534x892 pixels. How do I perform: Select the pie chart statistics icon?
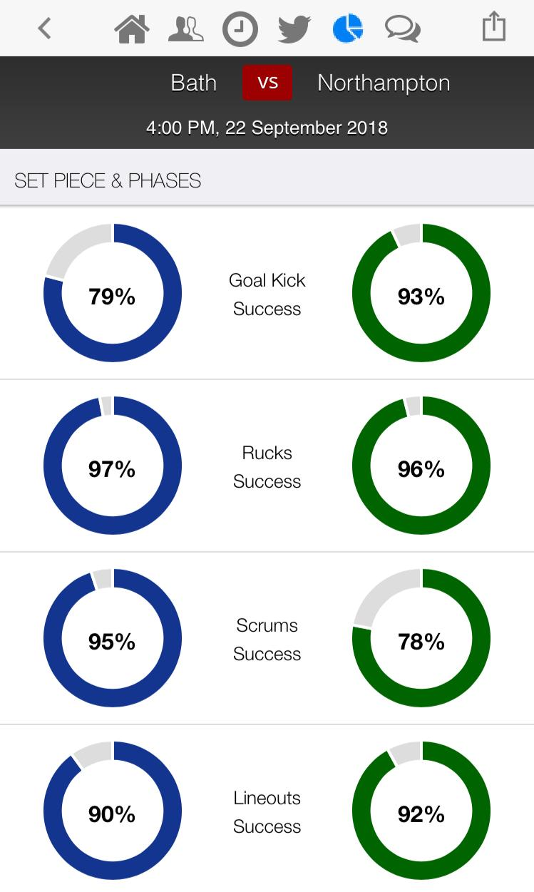click(348, 29)
